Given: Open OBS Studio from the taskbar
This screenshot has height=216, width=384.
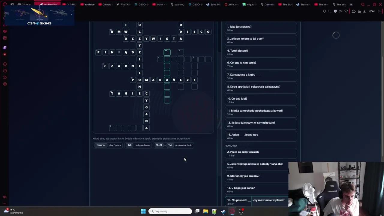Looking at the screenshot, I should (x=241, y=211).
